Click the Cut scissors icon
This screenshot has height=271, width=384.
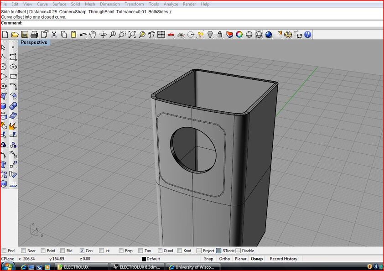(54, 35)
